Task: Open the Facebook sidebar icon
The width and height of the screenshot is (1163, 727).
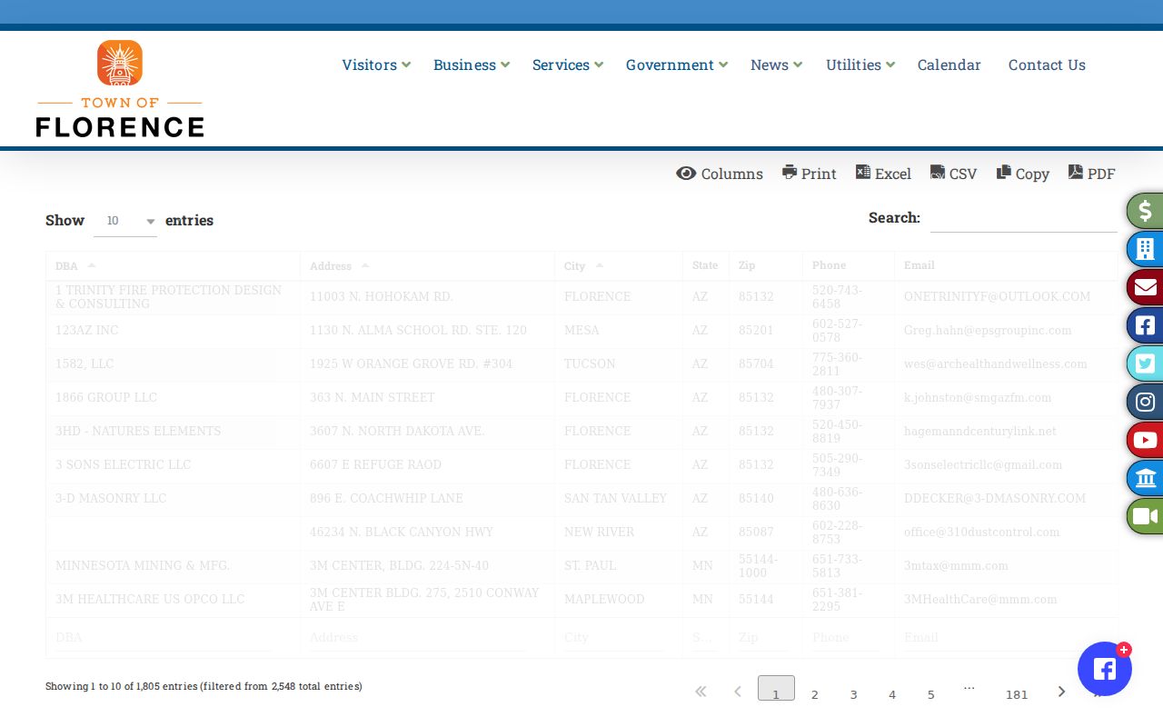Action: coord(1145,325)
